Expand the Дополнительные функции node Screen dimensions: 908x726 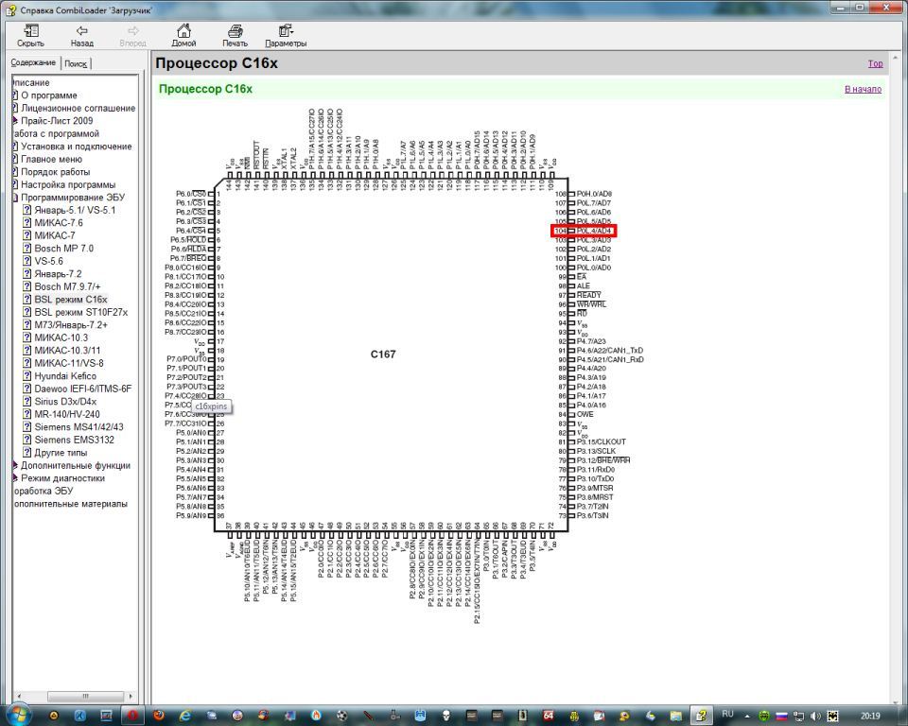pos(15,465)
